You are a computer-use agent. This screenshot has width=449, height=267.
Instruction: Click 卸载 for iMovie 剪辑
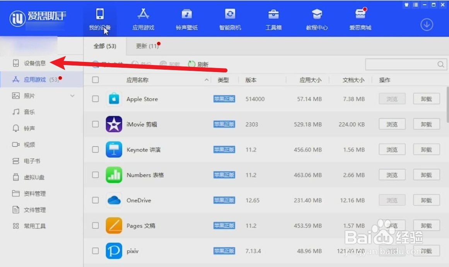[427, 124]
